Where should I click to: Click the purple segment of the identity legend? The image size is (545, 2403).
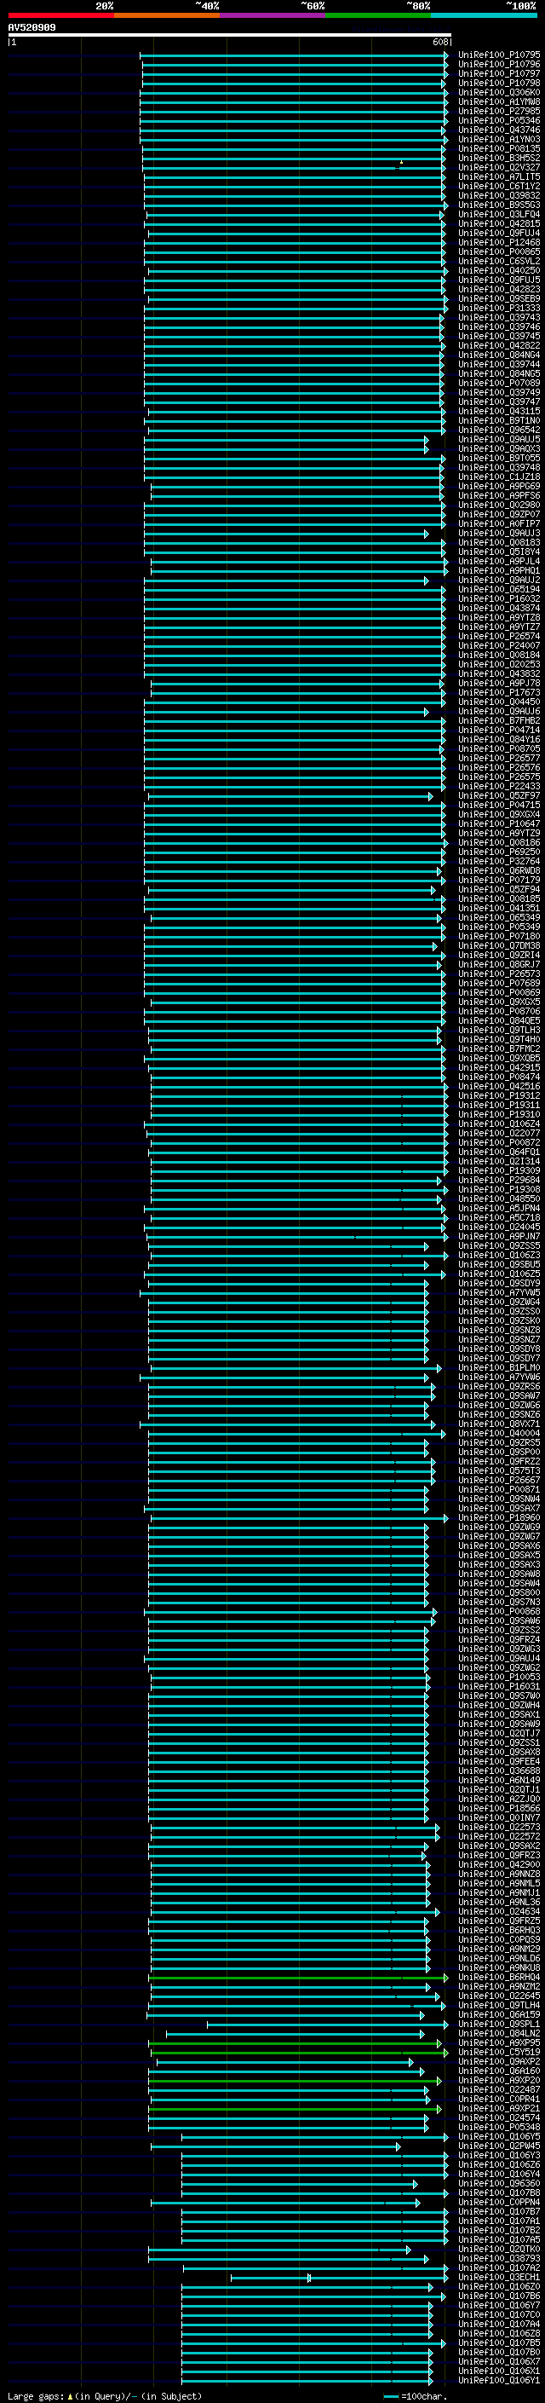click(x=273, y=15)
